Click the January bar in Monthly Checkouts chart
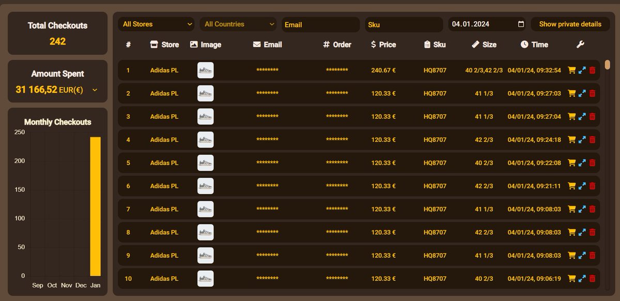 click(95, 205)
